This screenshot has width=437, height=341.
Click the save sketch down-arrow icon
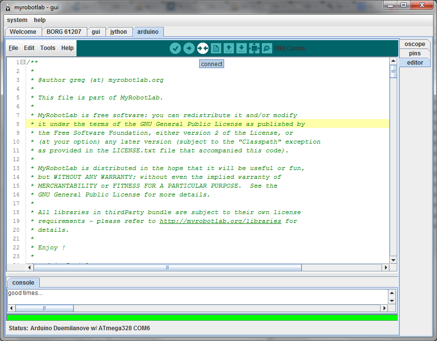(241, 49)
